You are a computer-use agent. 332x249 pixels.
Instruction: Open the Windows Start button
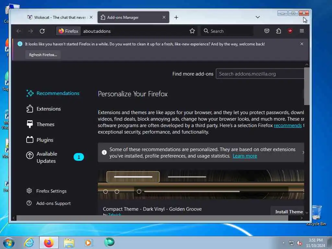pyautogui.click(x=9, y=243)
